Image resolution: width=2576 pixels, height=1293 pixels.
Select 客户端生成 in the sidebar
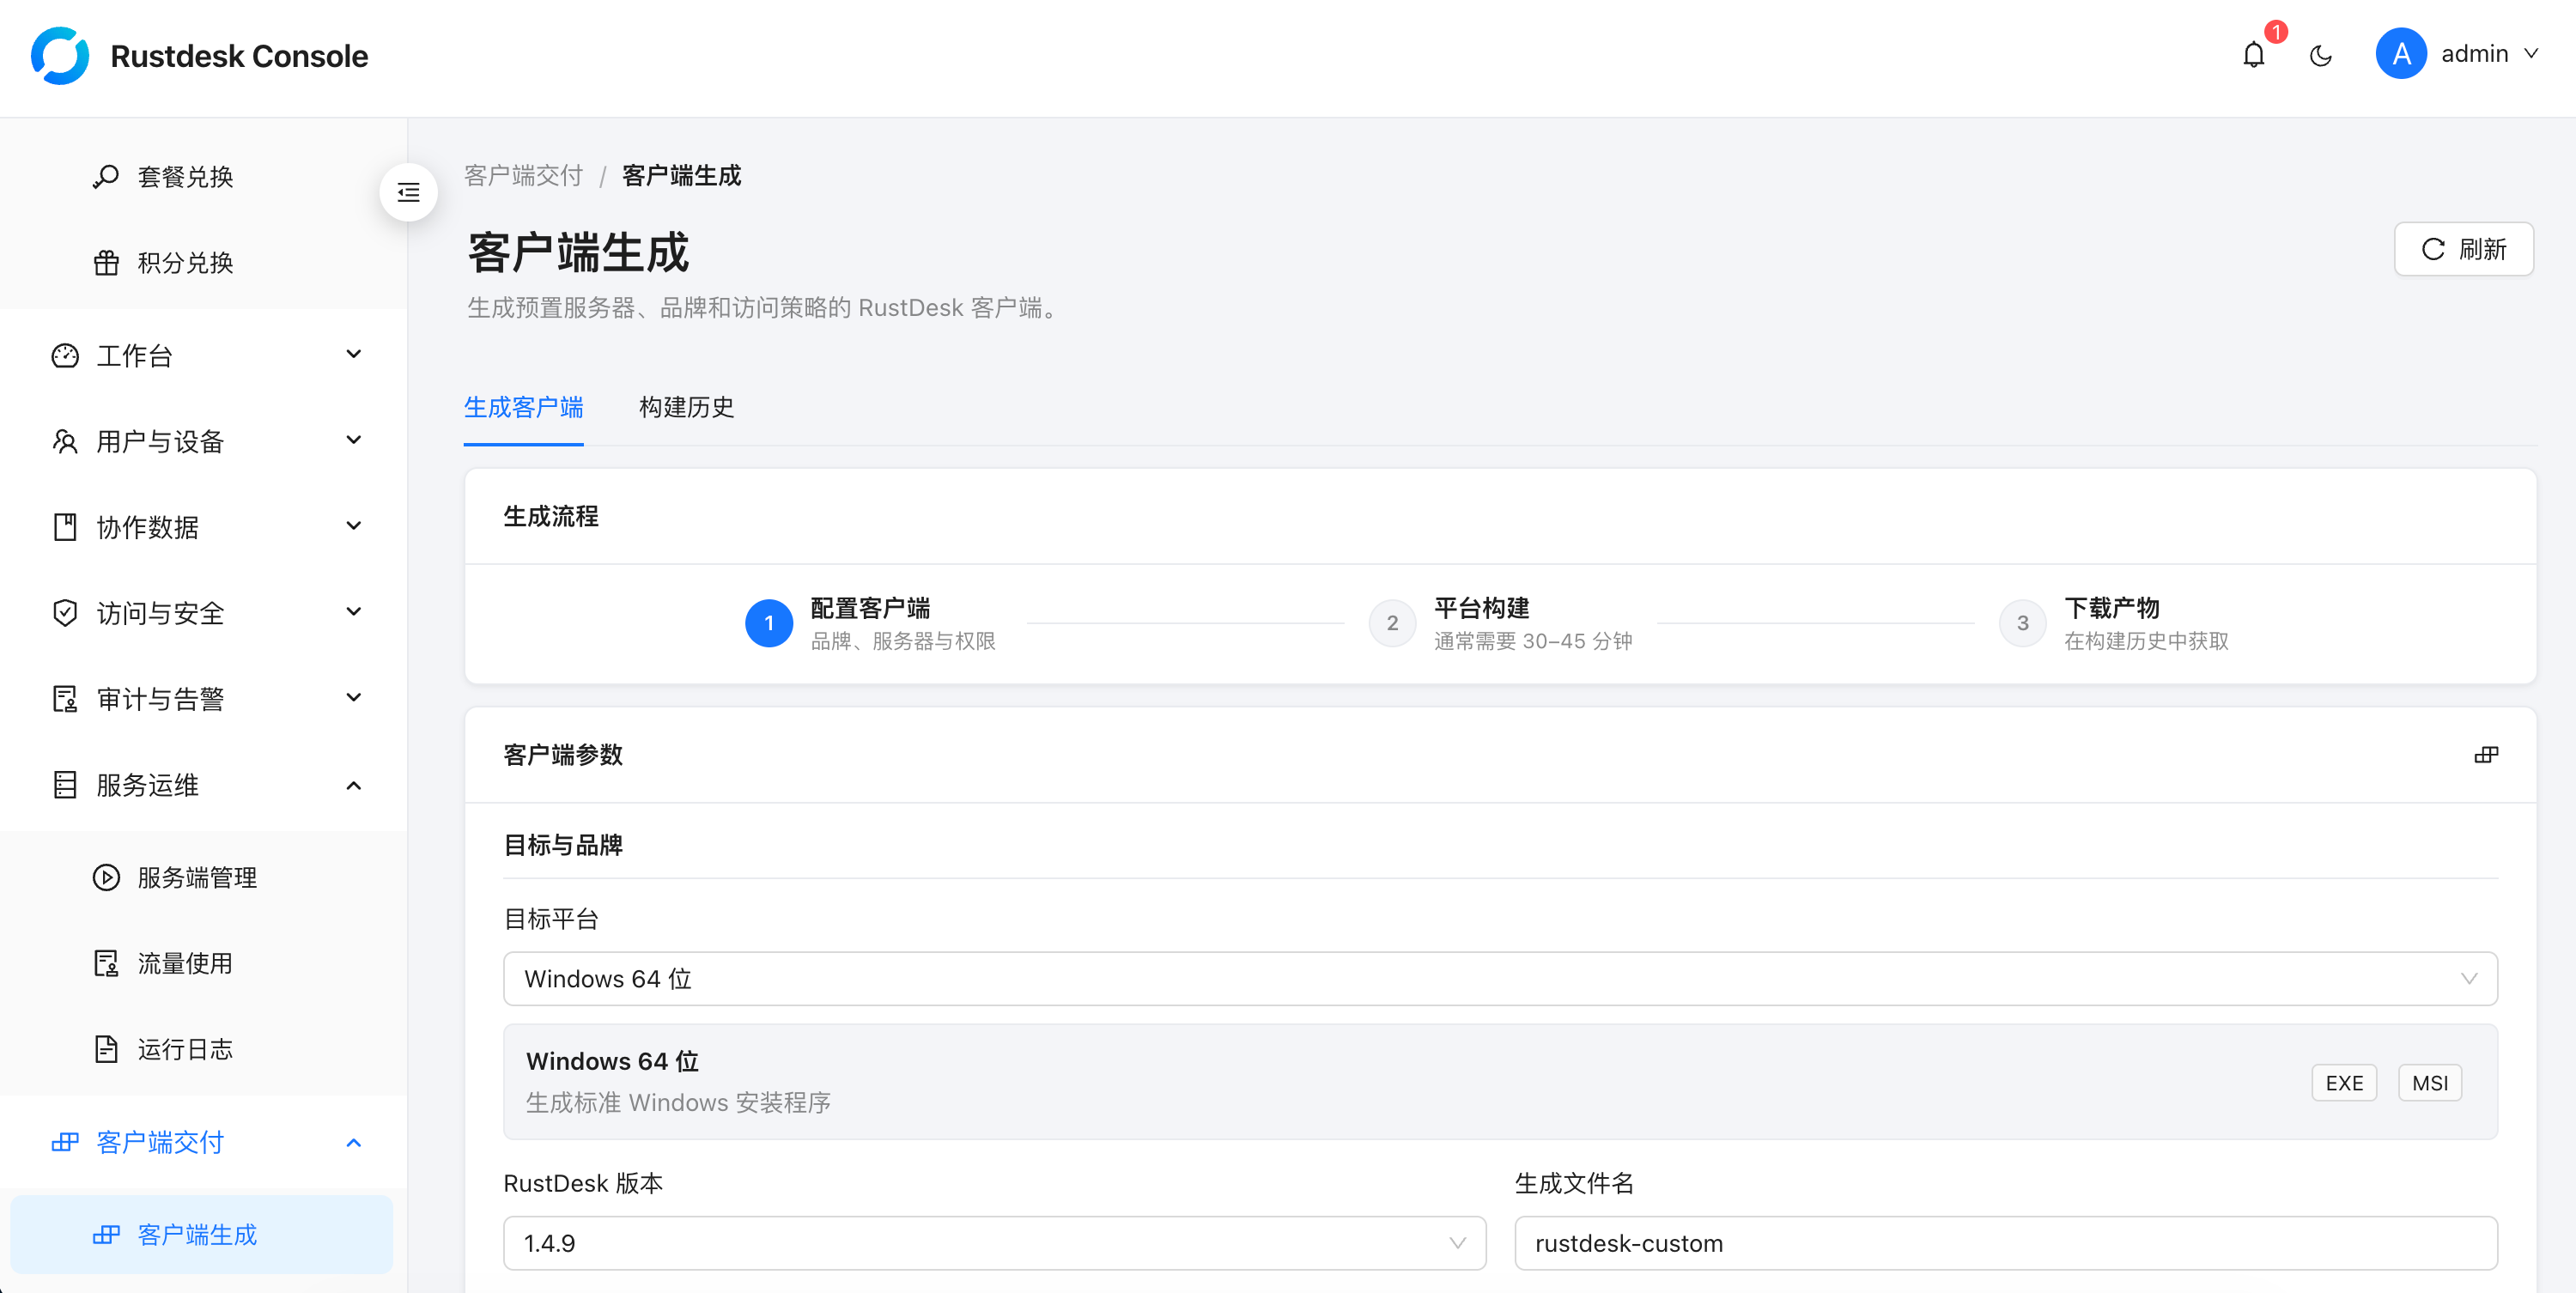200,1235
